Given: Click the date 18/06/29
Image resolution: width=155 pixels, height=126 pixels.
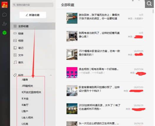Looking at the screenshot, I should [x=138, y=105].
